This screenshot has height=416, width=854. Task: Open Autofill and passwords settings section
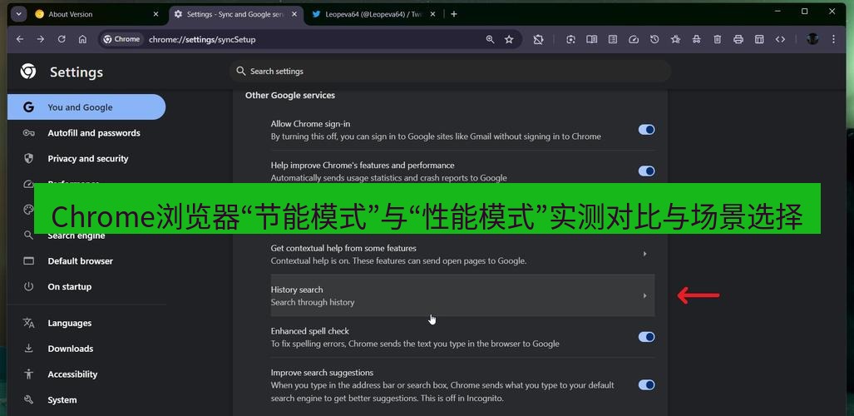pyautogui.click(x=93, y=133)
